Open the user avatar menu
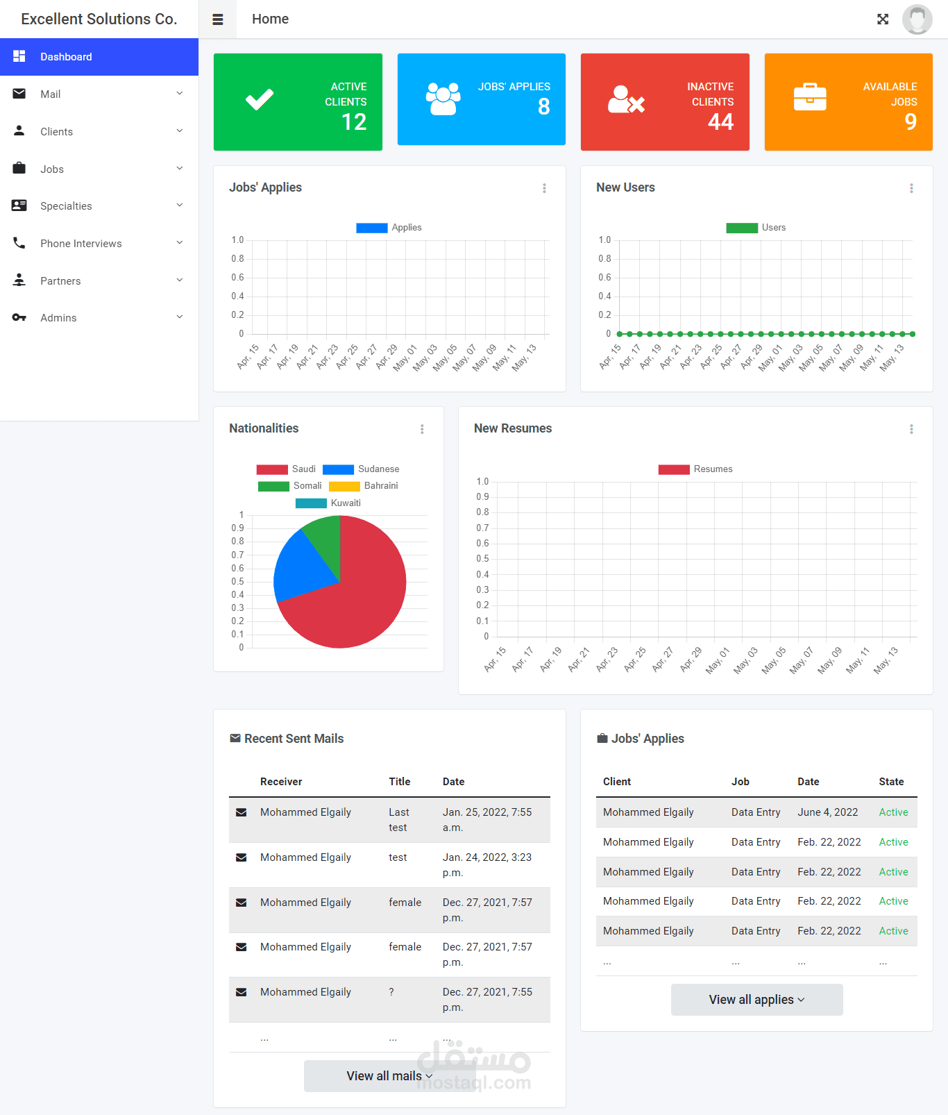 click(x=917, y=19)
